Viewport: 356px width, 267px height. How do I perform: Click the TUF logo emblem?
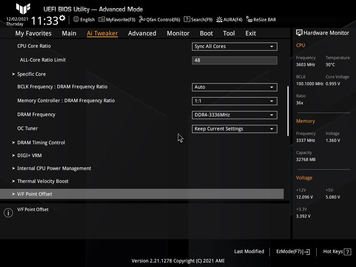click(23, 9)
